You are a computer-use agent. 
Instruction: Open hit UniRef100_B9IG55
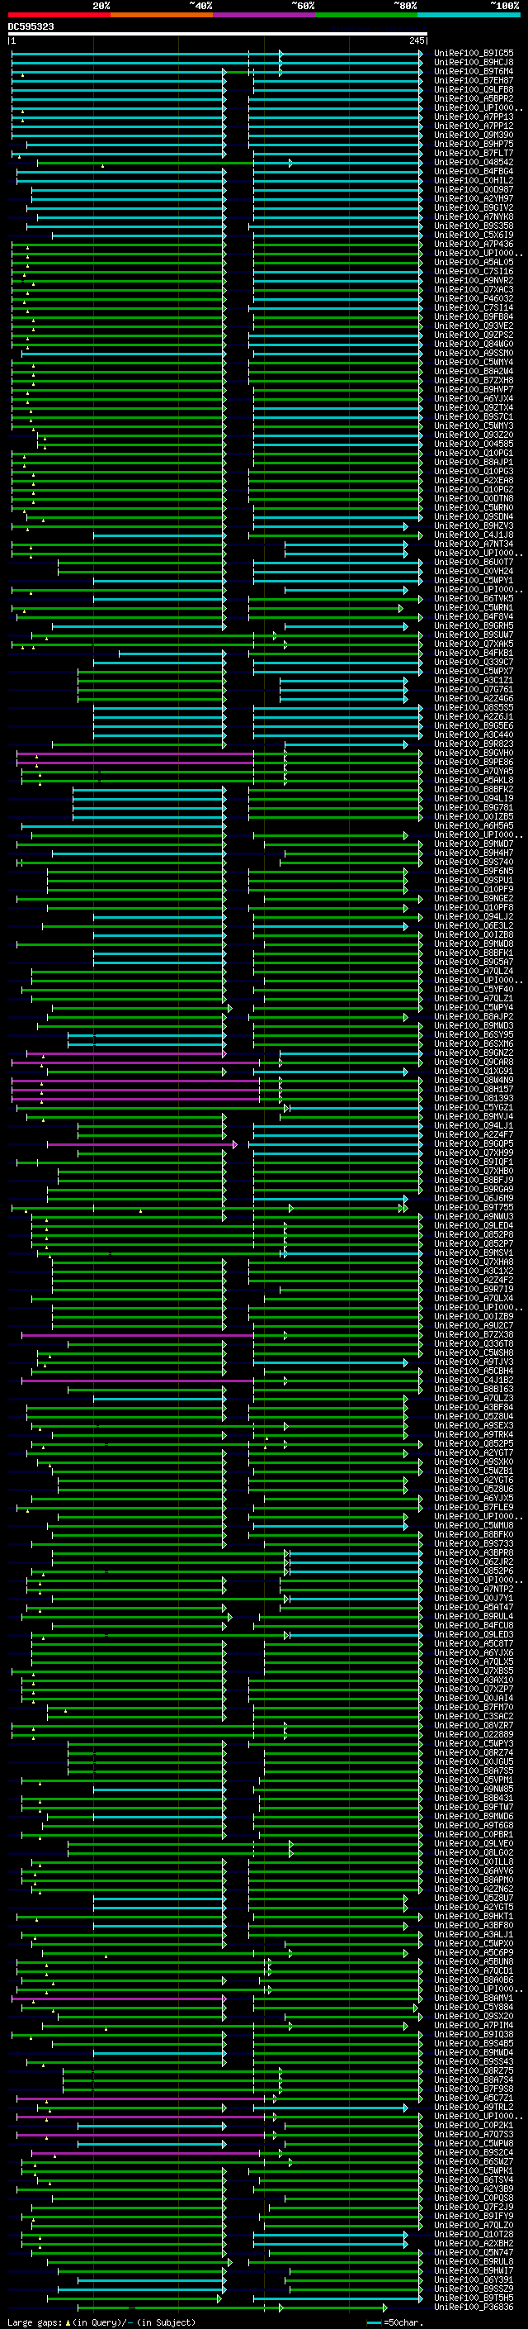point(474,54)
